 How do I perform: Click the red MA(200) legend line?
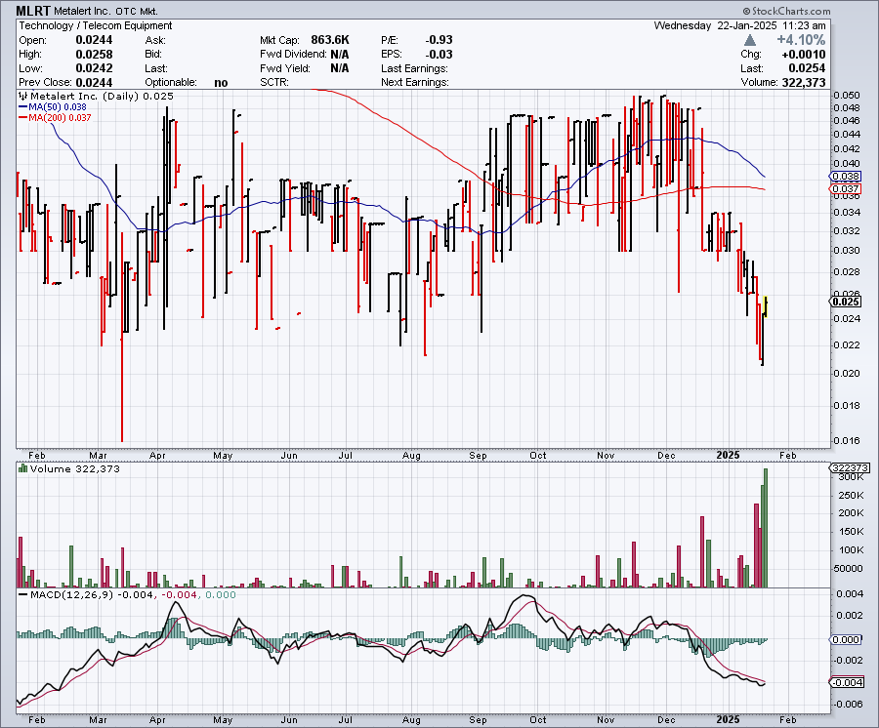[23, 118]
